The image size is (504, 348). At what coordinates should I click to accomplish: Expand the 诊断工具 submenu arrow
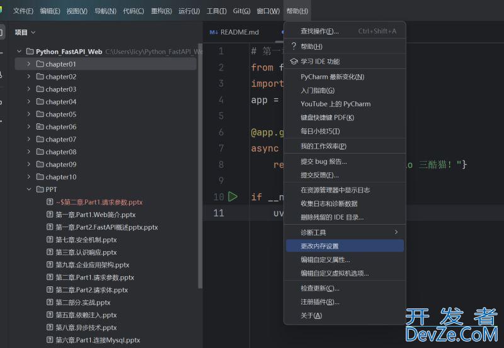point(396,232)
